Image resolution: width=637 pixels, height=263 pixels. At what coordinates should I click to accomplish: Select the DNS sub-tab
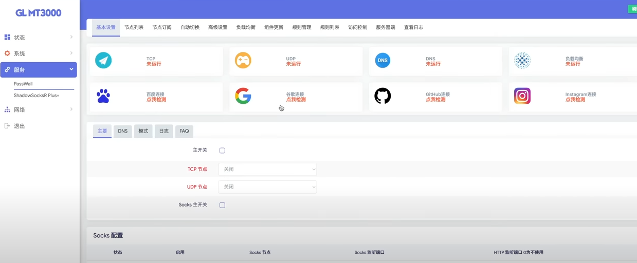(122, 131)
